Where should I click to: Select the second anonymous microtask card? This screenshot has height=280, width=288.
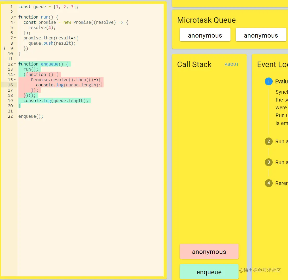coord(261,35)
